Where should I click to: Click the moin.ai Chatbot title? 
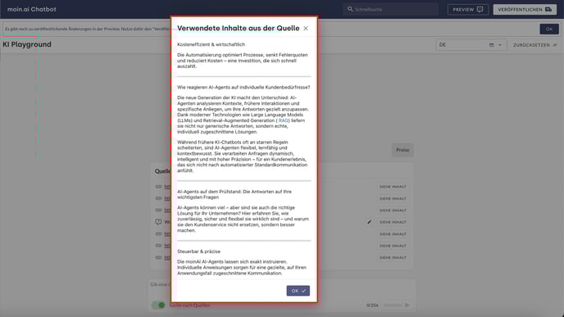click(x=32, y=9)
